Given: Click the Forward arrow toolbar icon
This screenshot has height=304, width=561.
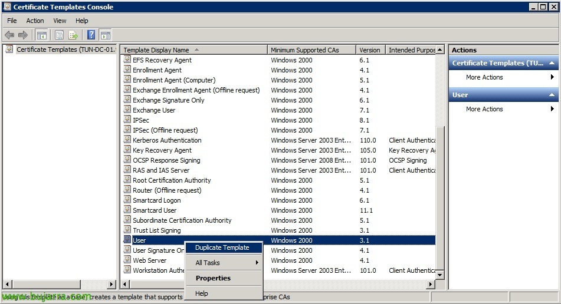Looking at the screenshot, I should click(x=23, y=35).
